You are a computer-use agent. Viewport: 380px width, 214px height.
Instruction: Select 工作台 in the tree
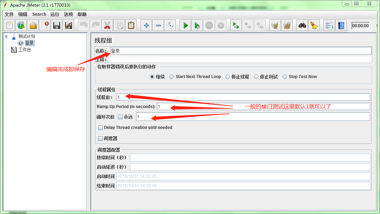click(24, 50)
